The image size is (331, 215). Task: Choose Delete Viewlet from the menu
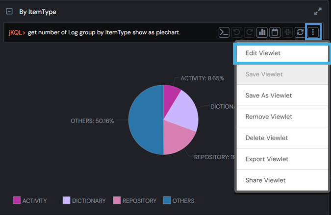(x=282, y=138)
